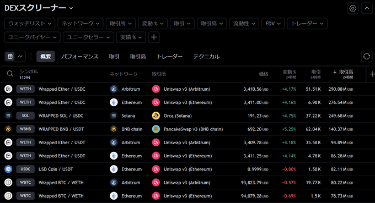Click the price 93,823.79 USD
Viewport: 375px width, 203px height.
[x=255, y=183]
